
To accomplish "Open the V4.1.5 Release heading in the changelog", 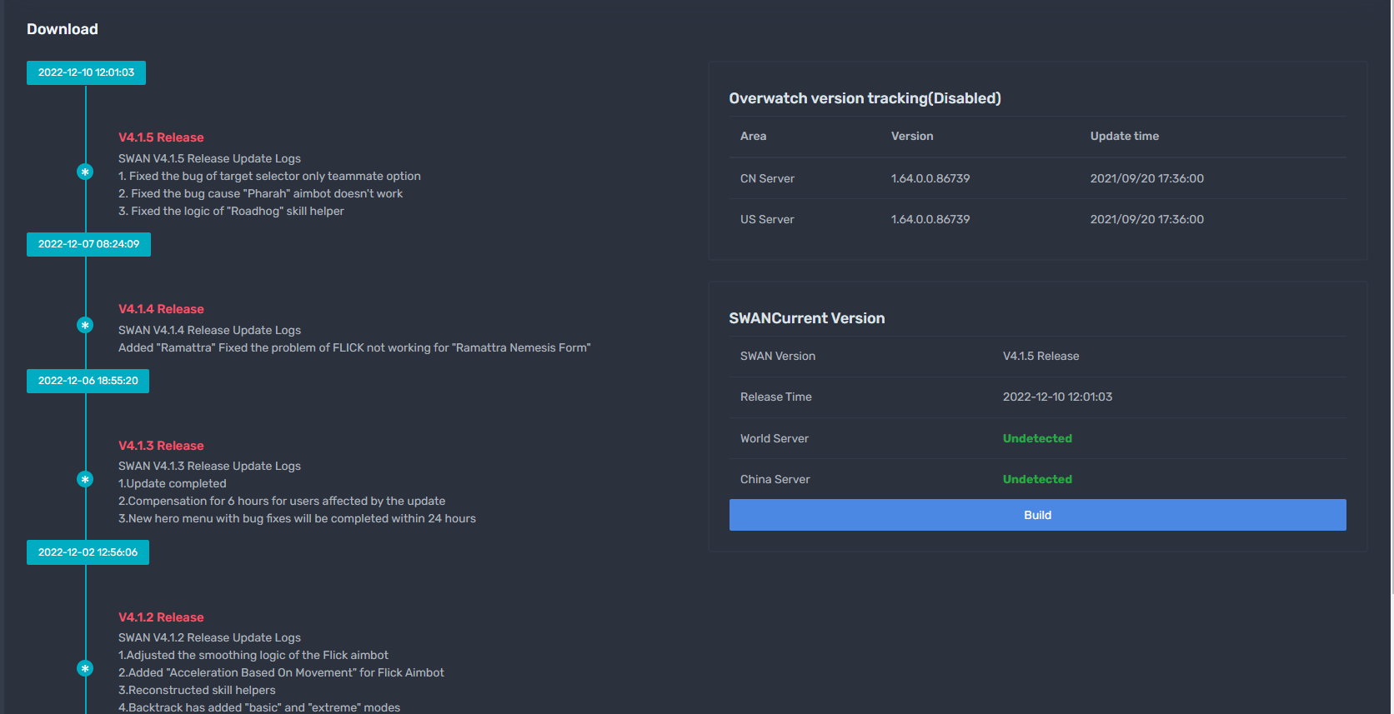I will pos(161,137).
